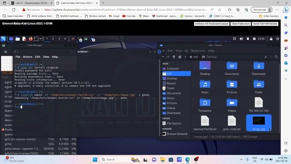291x164 pixels.
Task: Select the Documents folder icon
Action: click(232, 68)
